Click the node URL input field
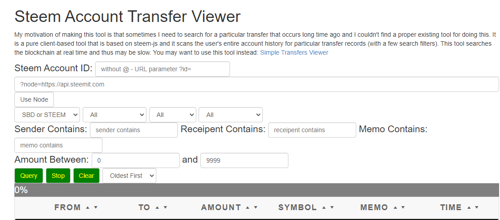Screen dimensions: 500x220 [257, 84]
